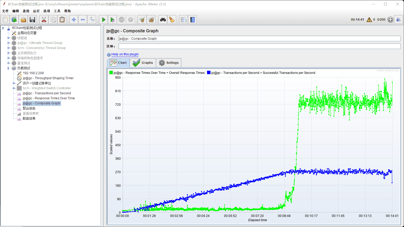Click Start no pauses toolbar icon

point(113,20)
